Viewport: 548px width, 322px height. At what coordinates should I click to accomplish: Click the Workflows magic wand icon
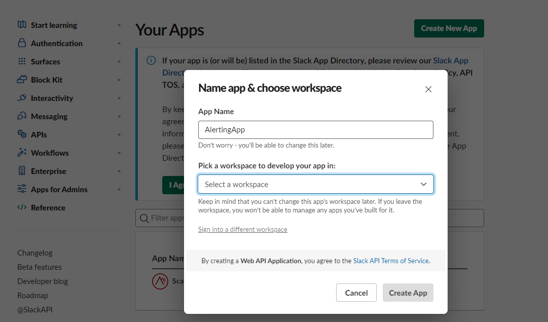(22, 152)
